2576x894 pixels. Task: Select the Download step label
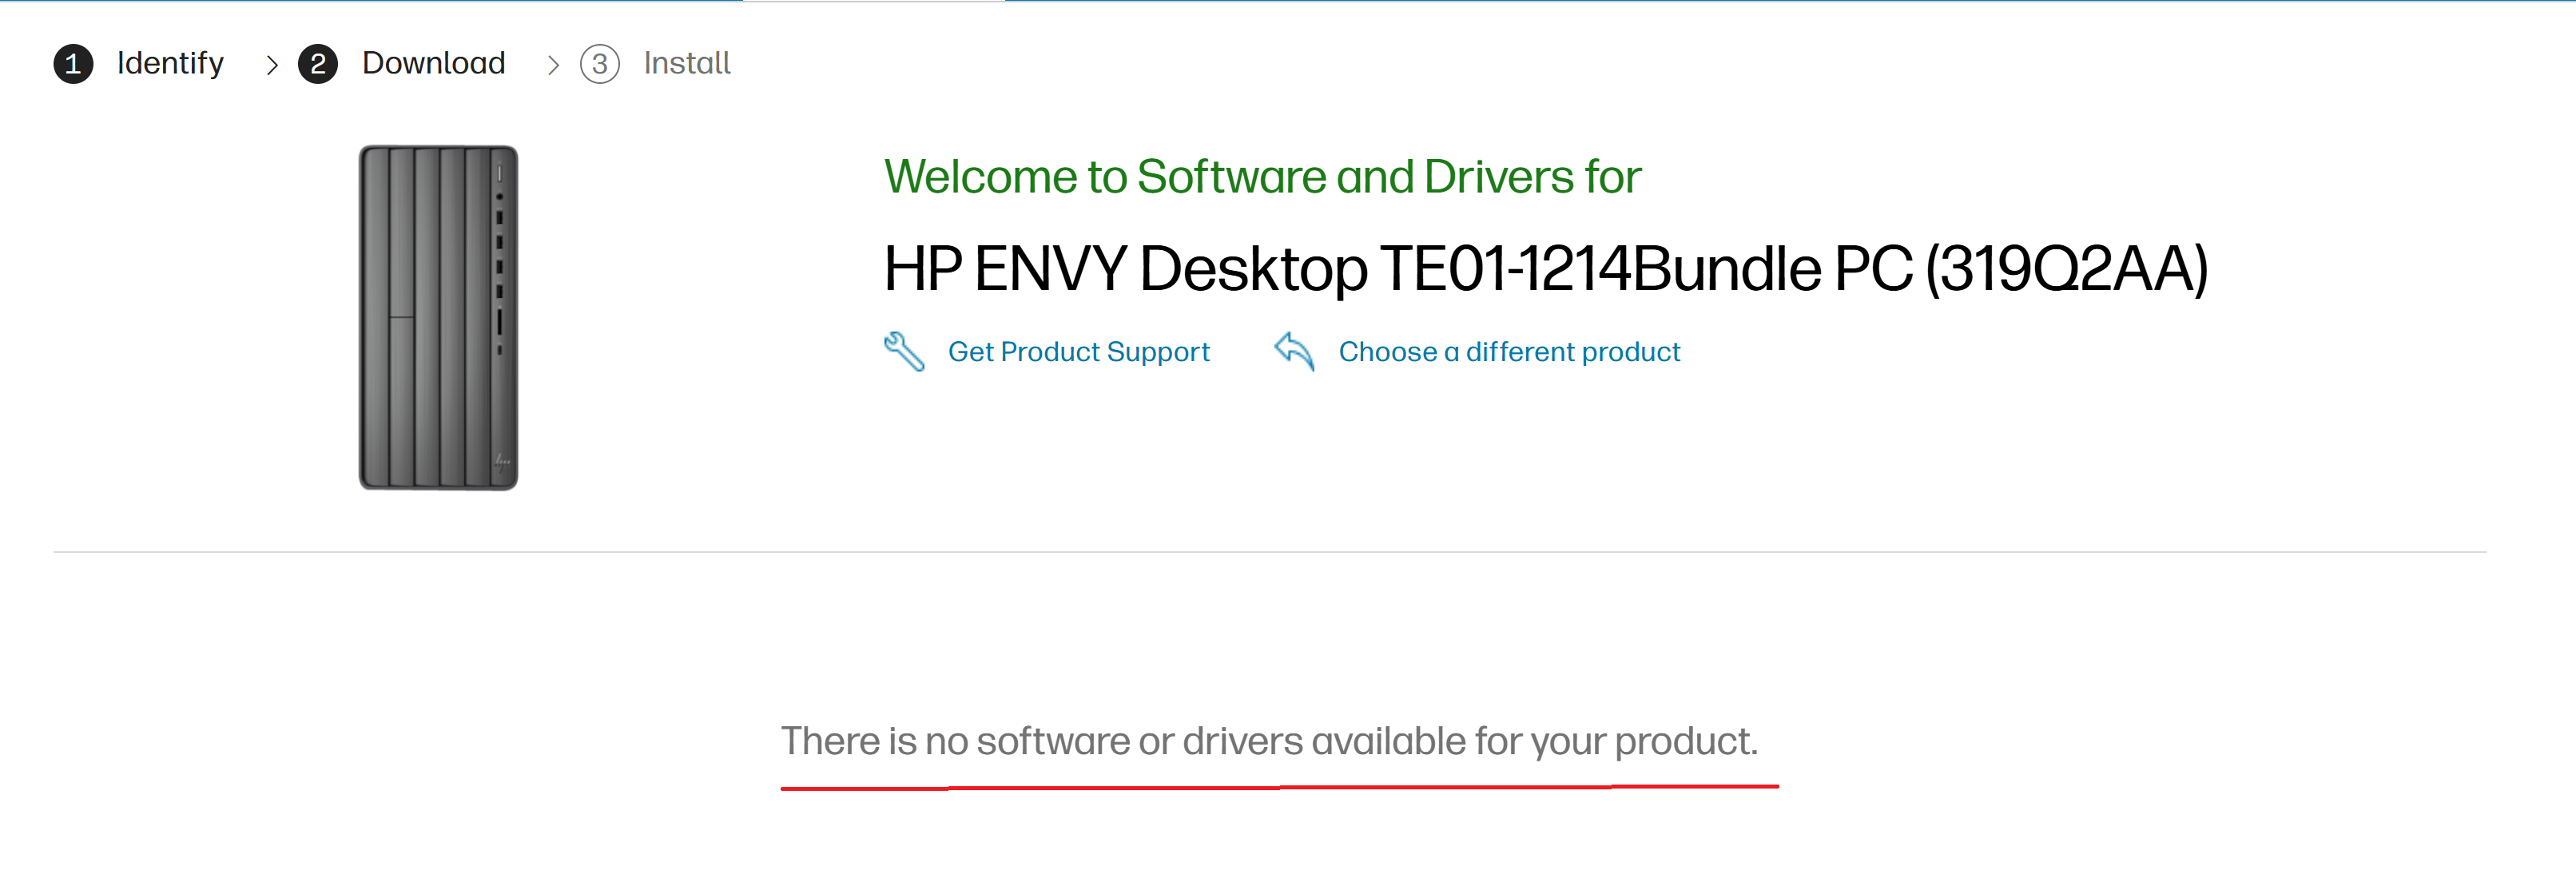pos(433,64)
